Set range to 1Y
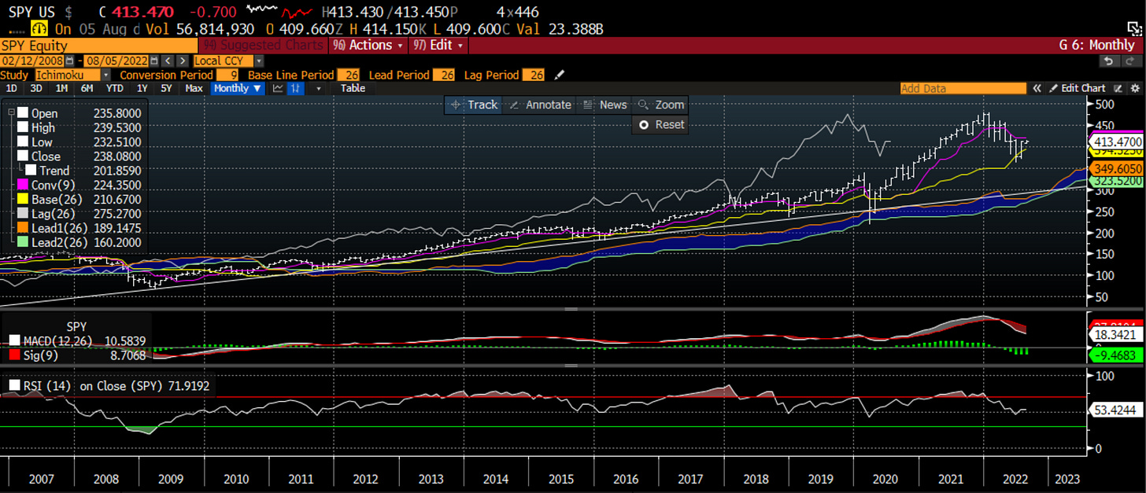 click(142, 89)
